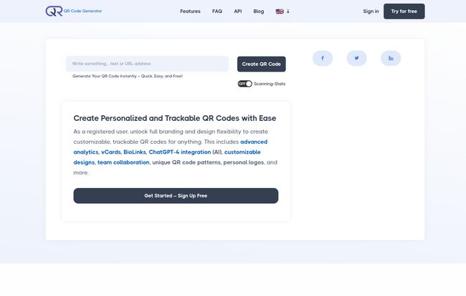Screen dimensions: 466x296
Task: Share on Facebook via the icon
Action: (x=323, y=58)
